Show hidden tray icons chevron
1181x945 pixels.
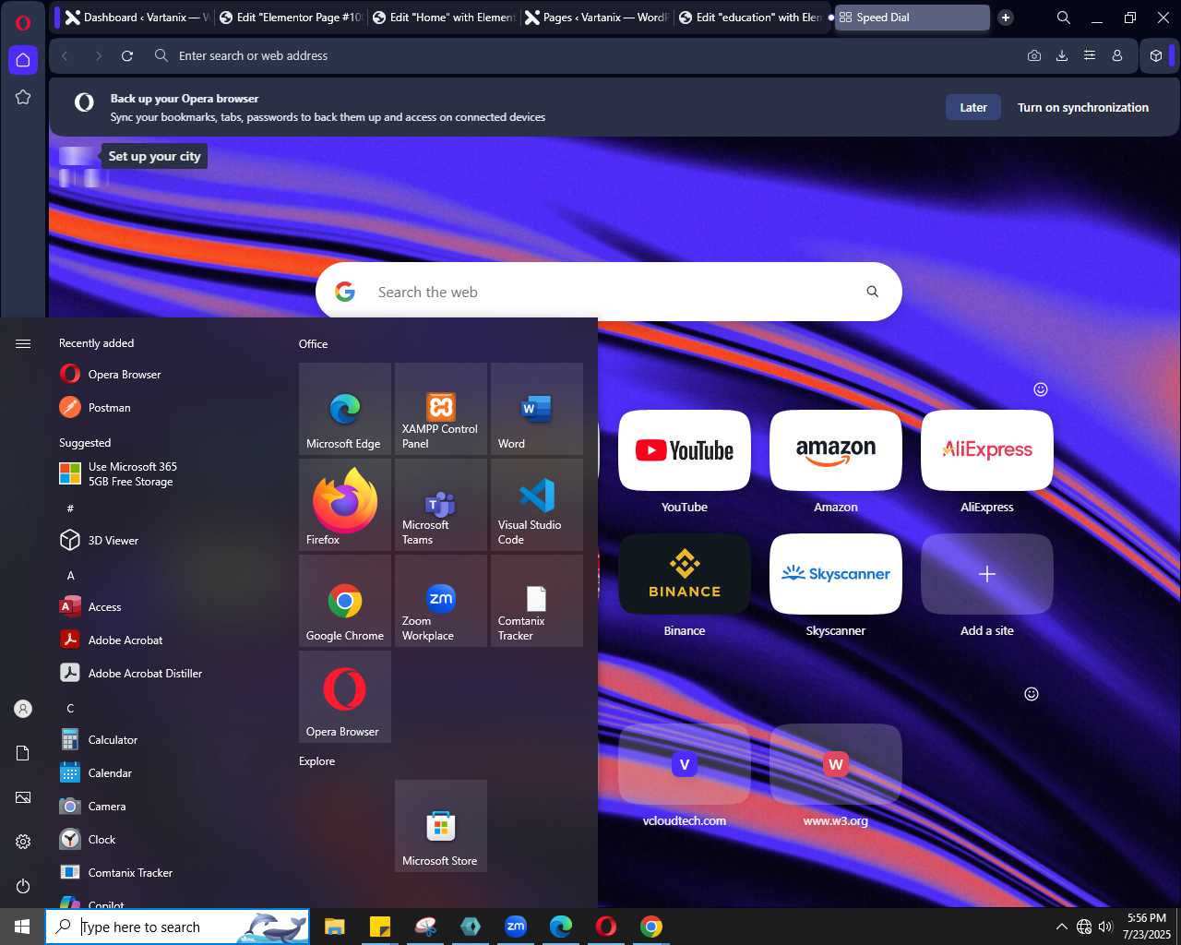(x=1061, y=927)
